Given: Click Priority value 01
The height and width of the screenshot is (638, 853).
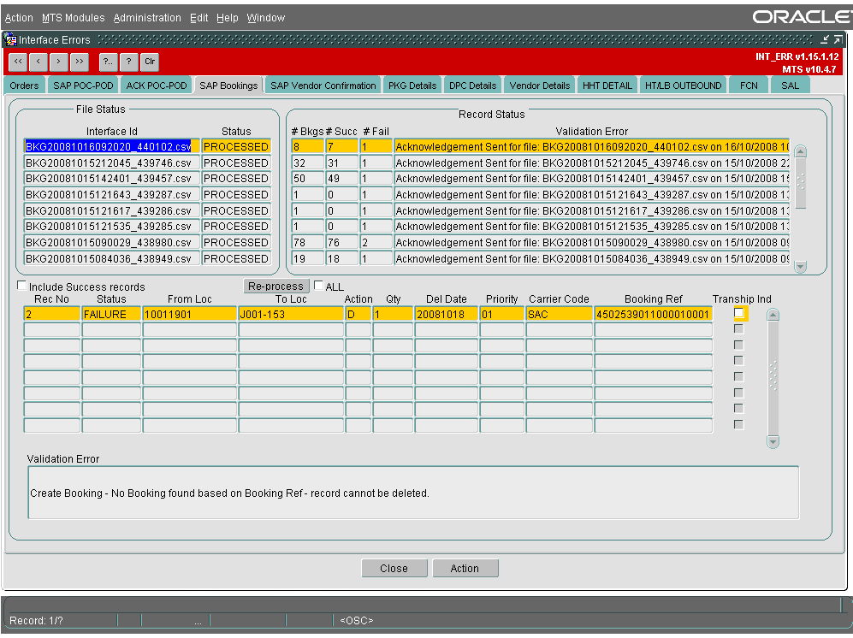Looking at the screenshot, I should pos(501,315).
